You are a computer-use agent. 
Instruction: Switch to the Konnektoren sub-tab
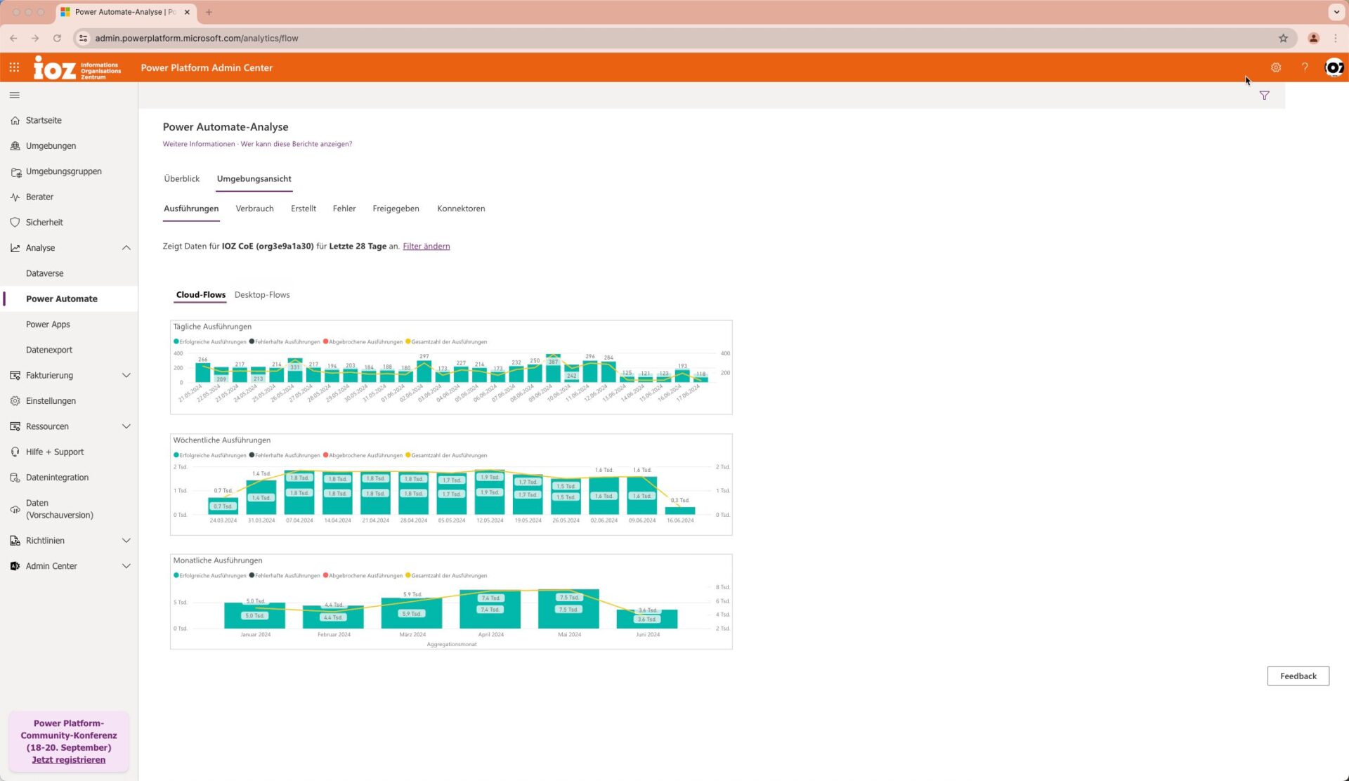point(461,209)
